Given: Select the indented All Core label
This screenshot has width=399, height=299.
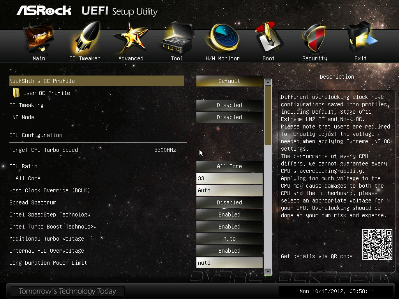Looking at the screenshot, I should coord(28,178).
